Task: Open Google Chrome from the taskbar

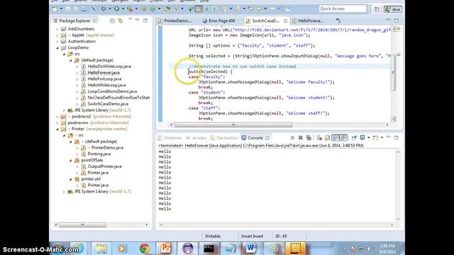Action: click(x=145, y=249)
